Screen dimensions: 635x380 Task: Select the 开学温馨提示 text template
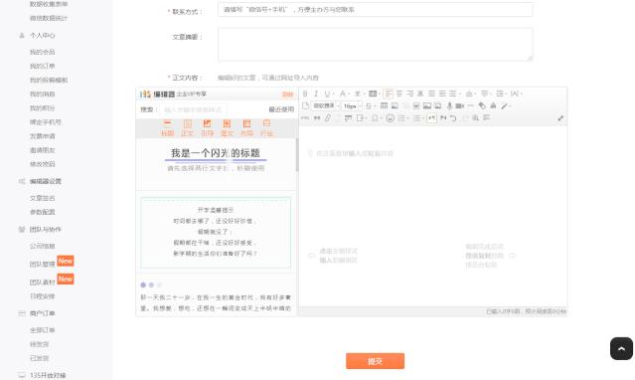pos(216,233)
